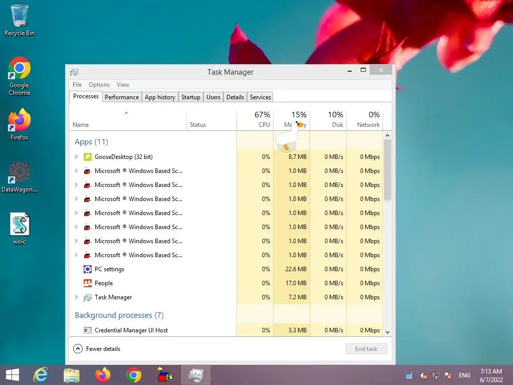The height and width of the screenshot is (385, 513).
Task: Sort by the Disk column header
Action: point(328,119)
